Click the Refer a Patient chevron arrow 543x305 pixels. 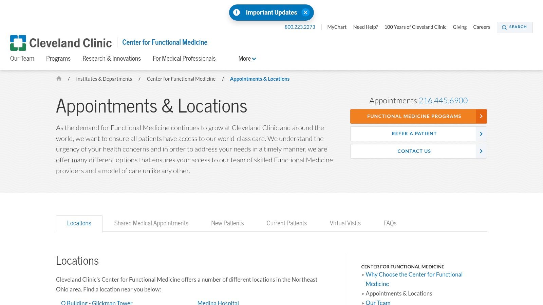pos(481,134)
